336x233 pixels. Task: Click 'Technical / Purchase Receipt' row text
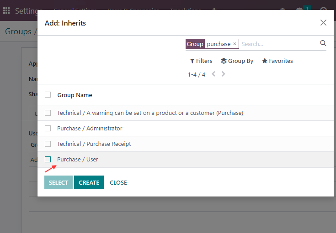[94, 144]
